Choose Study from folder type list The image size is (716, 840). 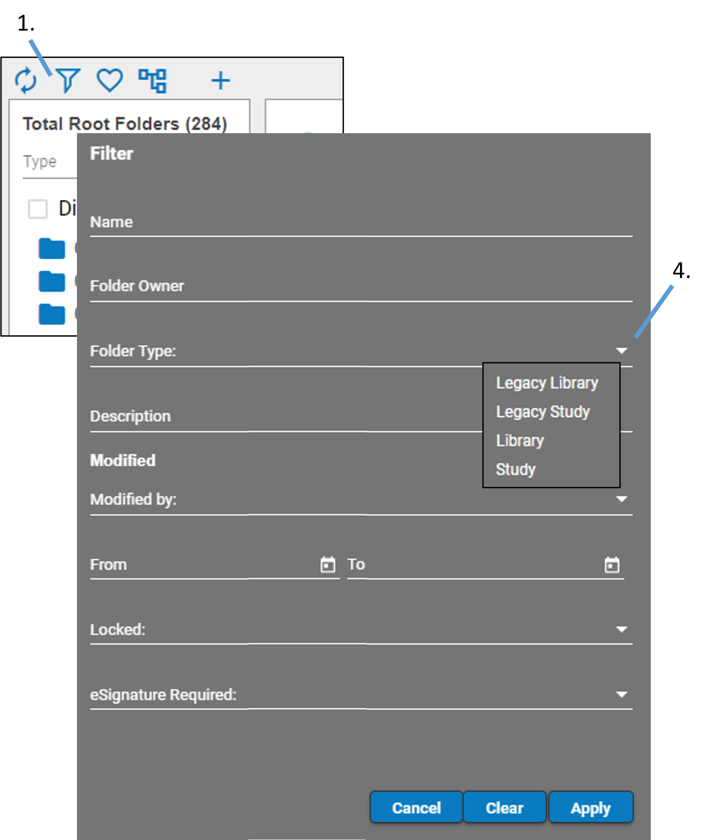[516, 469]
